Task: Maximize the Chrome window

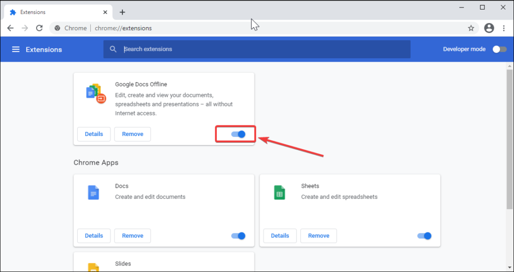Action: pos(482,8)
